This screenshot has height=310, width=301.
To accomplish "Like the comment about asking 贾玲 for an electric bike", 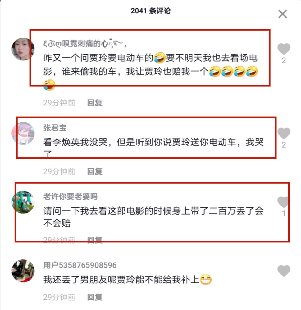I will (x=284, y=49).
